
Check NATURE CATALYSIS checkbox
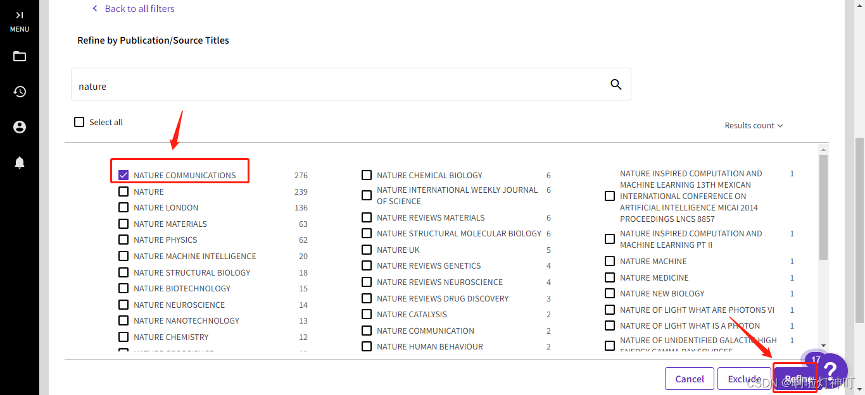pyautogui.click(x=367, y=314)
